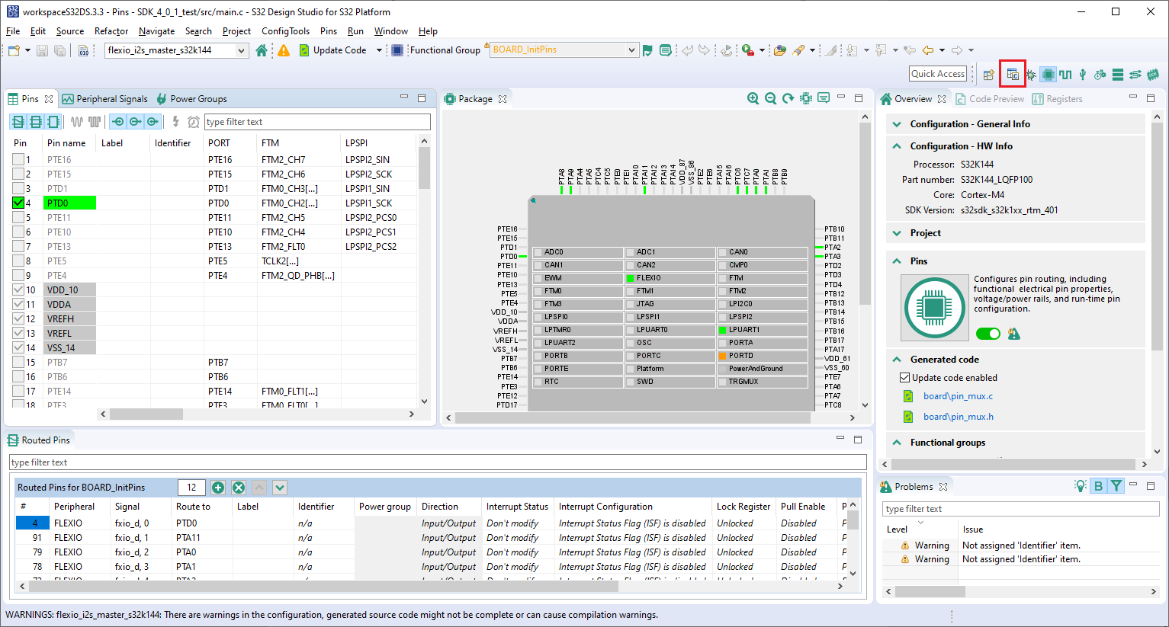Screen dimensions: 1169x627
Task: Expand the Configuration - General Info section
Action: [x=895, y=123]
